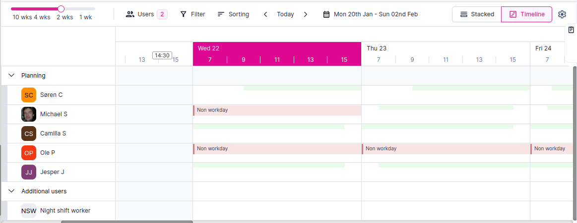Image resolution: width=577 pixels, height=223 pixels.
Task: Click Søren C's orange SC avatar
Action: click(29, 95)
